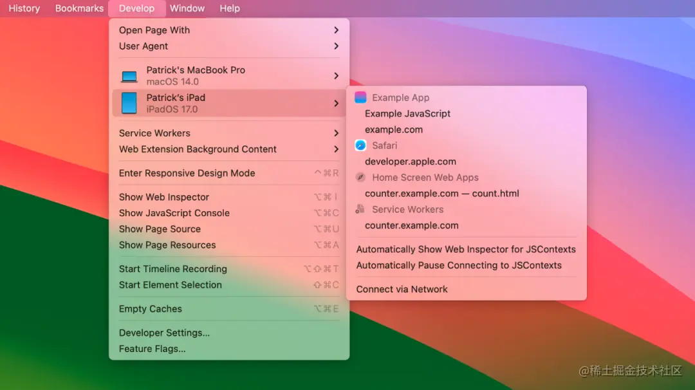The width and height of the screenshot is (695, 390).
Task: Open the Help menu
Action: [x=230, y=8]
